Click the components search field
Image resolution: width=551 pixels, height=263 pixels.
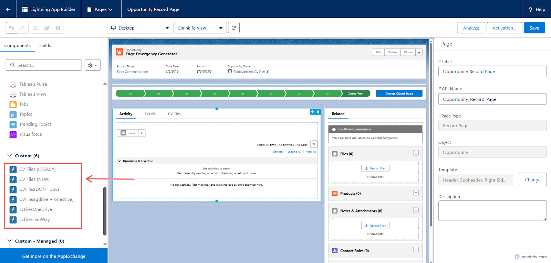pyautogui.click(x=44, y=65)
